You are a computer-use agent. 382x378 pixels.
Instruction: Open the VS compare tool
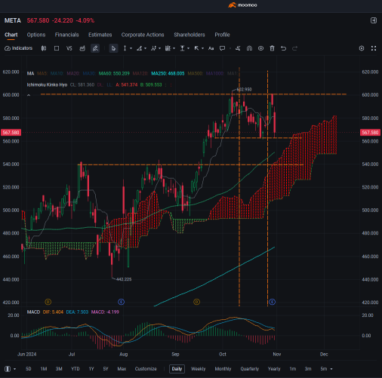[69, 48]
